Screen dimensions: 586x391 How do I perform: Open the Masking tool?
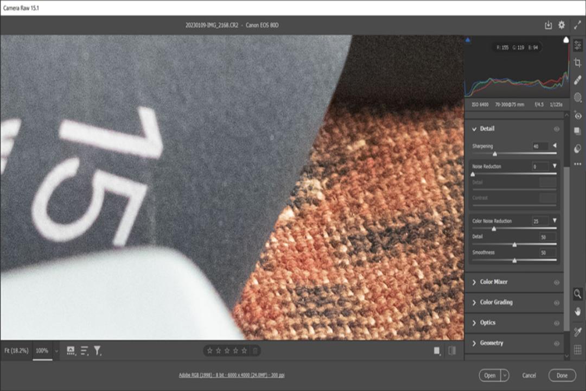[578, 98]
